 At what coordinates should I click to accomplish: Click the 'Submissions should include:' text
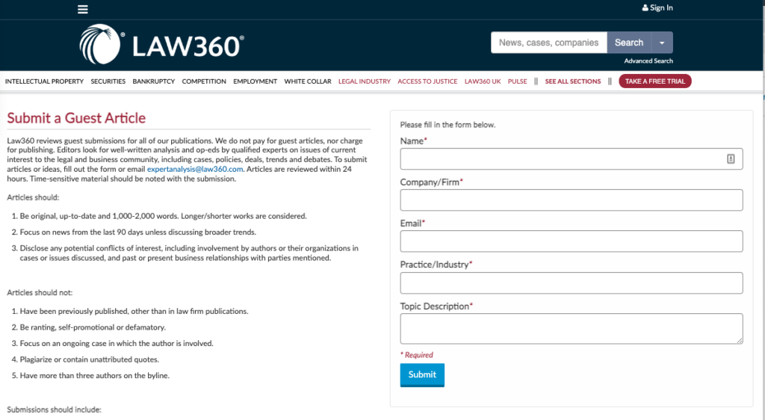(x=54, y=410)
